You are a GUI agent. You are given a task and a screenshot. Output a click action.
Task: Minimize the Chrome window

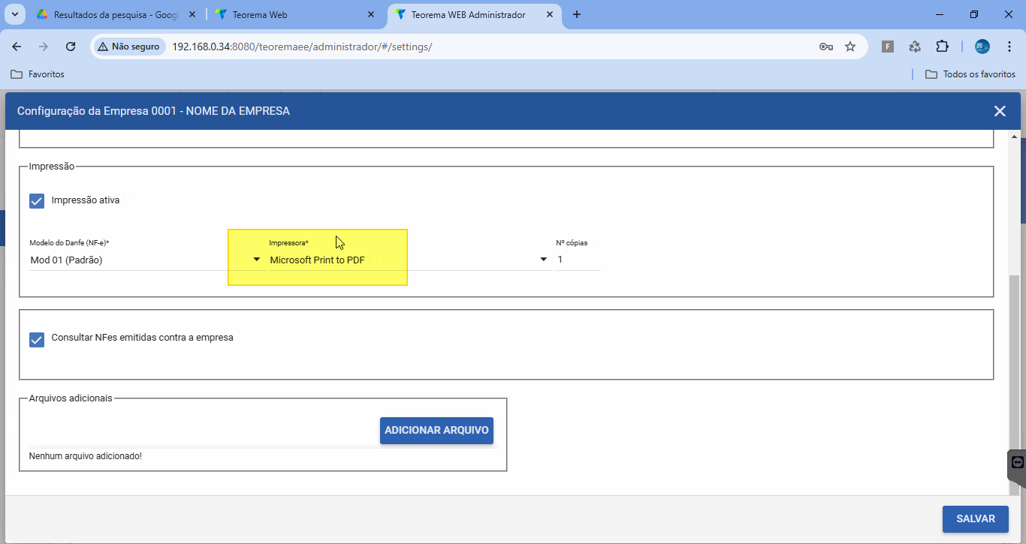[x=940, y=14]
